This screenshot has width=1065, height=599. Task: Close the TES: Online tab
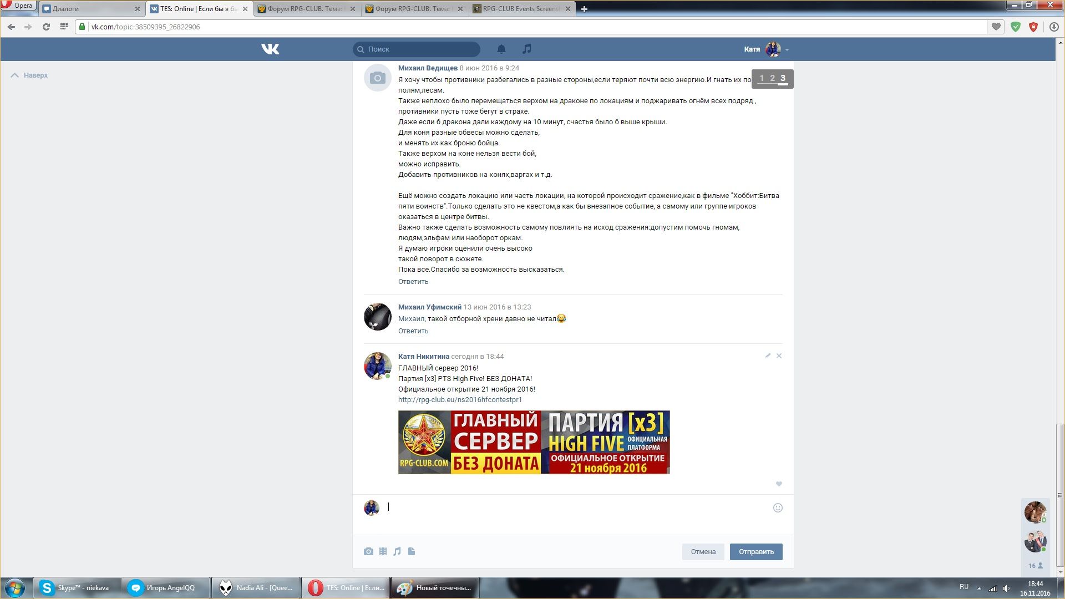[x=245, y=9]
